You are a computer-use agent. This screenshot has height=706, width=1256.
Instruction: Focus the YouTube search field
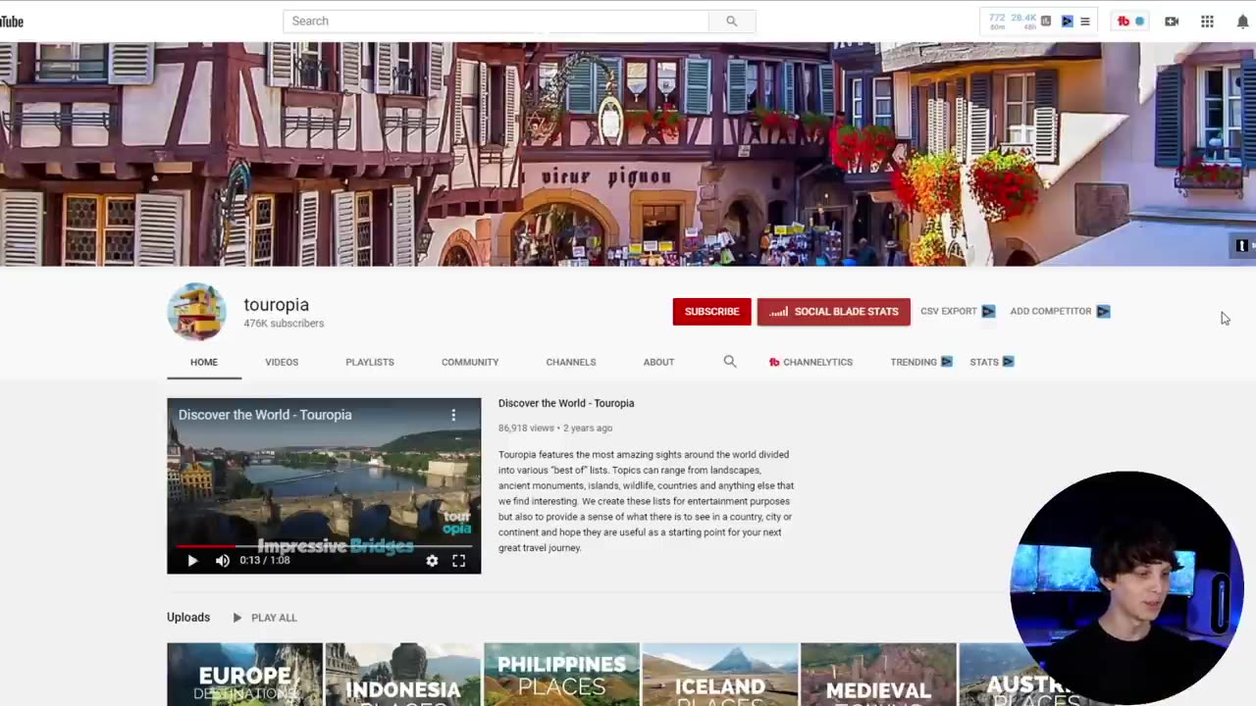tap(496, 21)
